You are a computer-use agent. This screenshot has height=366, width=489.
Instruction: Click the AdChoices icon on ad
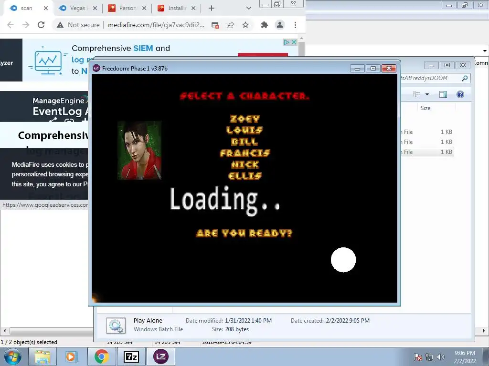(287, 42)
